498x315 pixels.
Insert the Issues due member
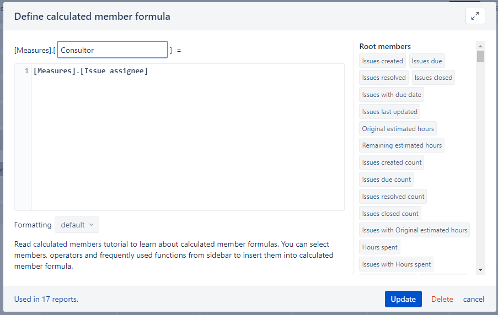click(427, 61)
